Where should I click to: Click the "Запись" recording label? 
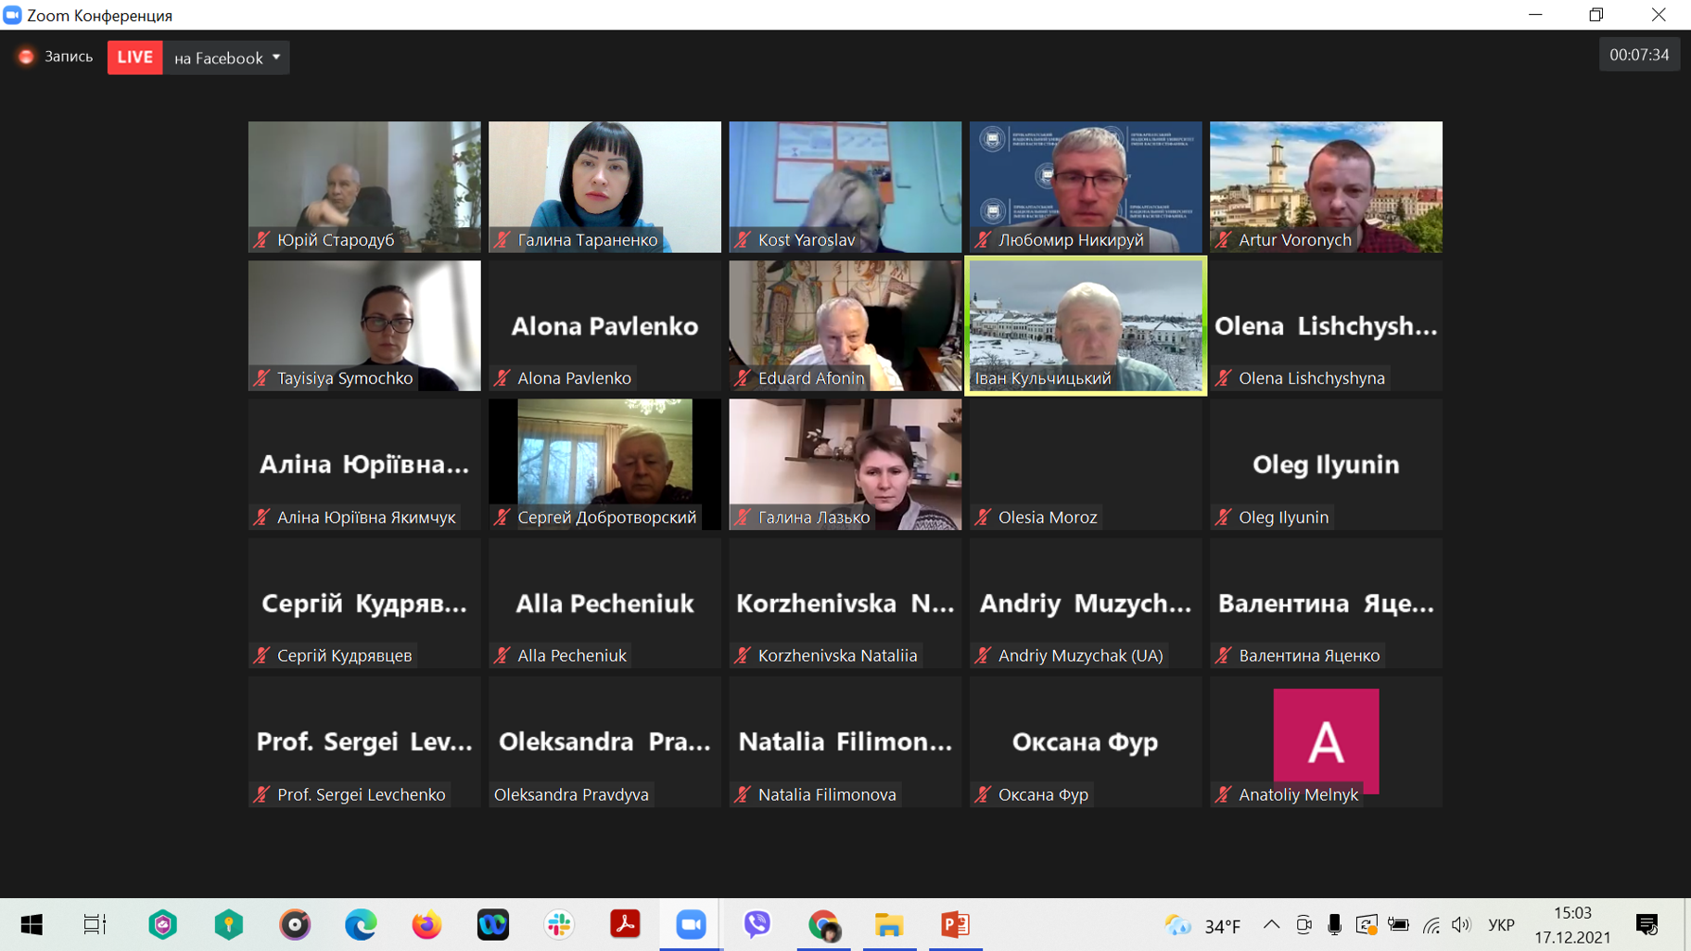[x=69, y=57]
